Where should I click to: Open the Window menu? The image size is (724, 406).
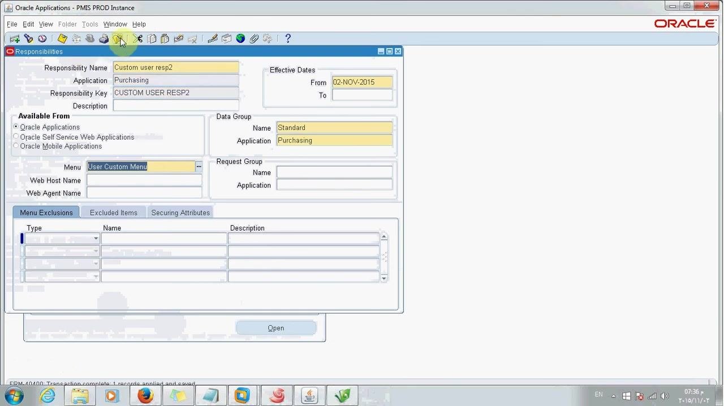[x=115, y=24]
